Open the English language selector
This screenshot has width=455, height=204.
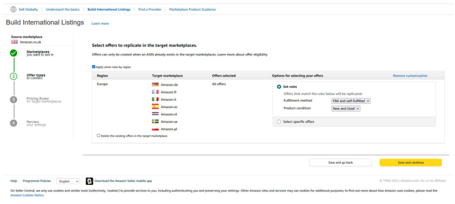pos(68,181)
